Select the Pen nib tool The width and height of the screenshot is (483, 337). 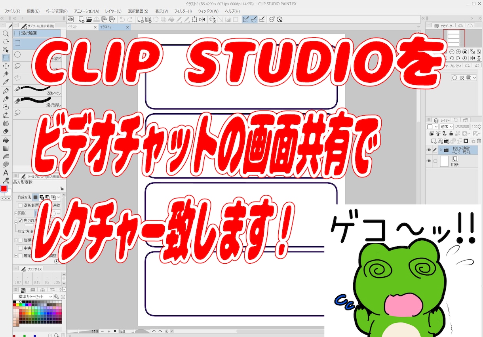pos(6,91)
